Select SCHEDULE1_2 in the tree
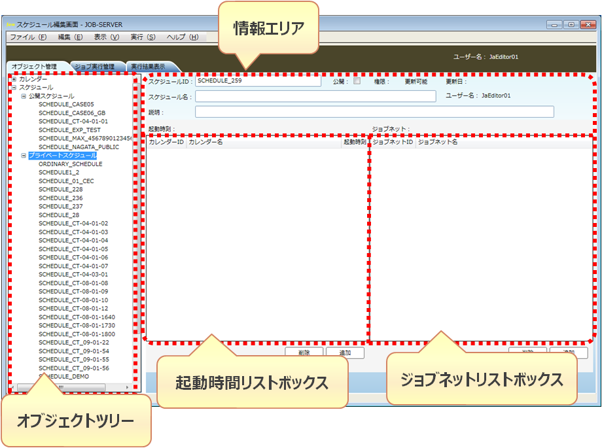The image size is (602, 448). point(59,173)
